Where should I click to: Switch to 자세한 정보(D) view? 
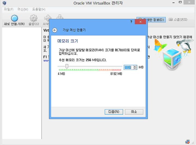[151, 20]
